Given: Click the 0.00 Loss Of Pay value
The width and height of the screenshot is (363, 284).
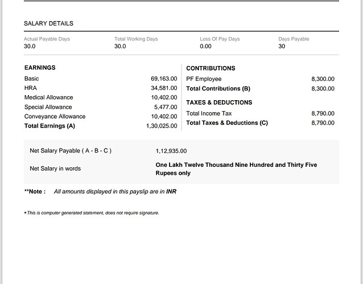Looking at the screenshot, I should tap(205, 46).
